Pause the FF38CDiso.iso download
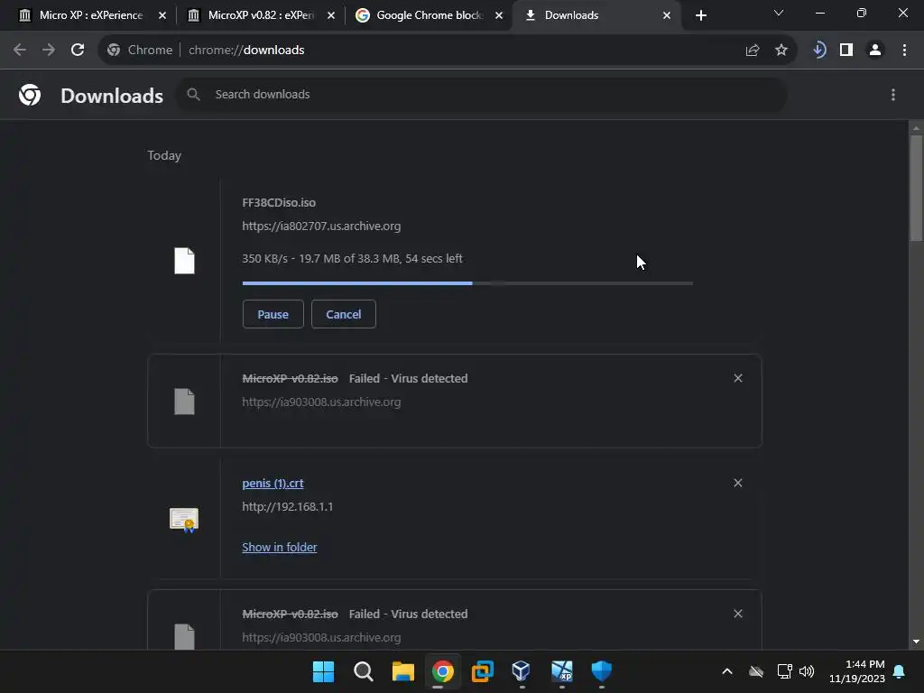The image size is (924, 693). [x=273, y=314]
